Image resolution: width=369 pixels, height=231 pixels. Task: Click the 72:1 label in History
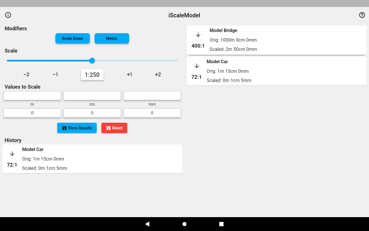(x=12, y=165)
